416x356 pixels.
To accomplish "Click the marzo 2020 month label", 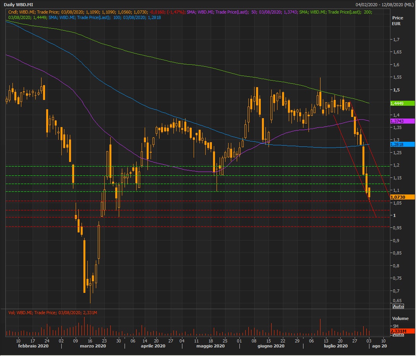I will pyautogui.click(x=93, y=346).
